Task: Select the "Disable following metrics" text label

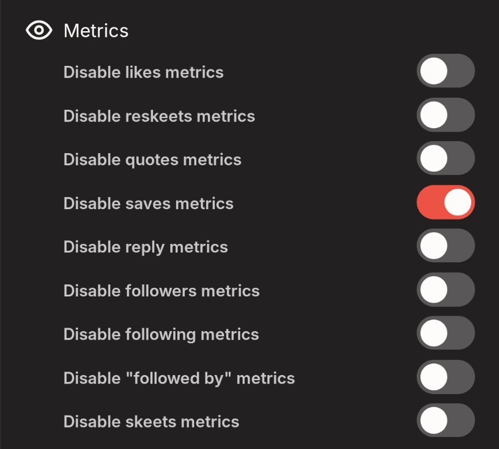Action: (161, 335)
